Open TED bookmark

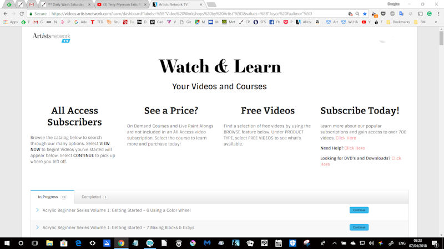click(x=97, y=22)
